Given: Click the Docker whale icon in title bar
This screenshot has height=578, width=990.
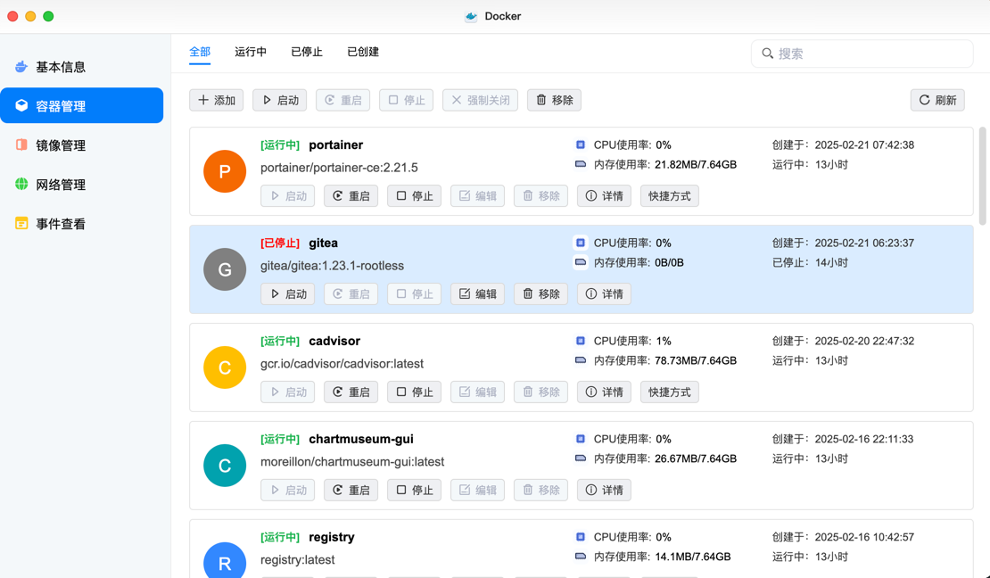Looking at the screenshot, I should tap(471, 16).
